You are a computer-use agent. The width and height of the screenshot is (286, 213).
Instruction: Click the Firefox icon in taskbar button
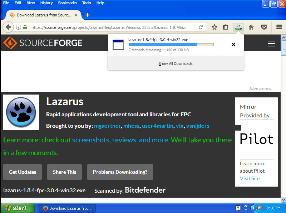pos(45,208)
